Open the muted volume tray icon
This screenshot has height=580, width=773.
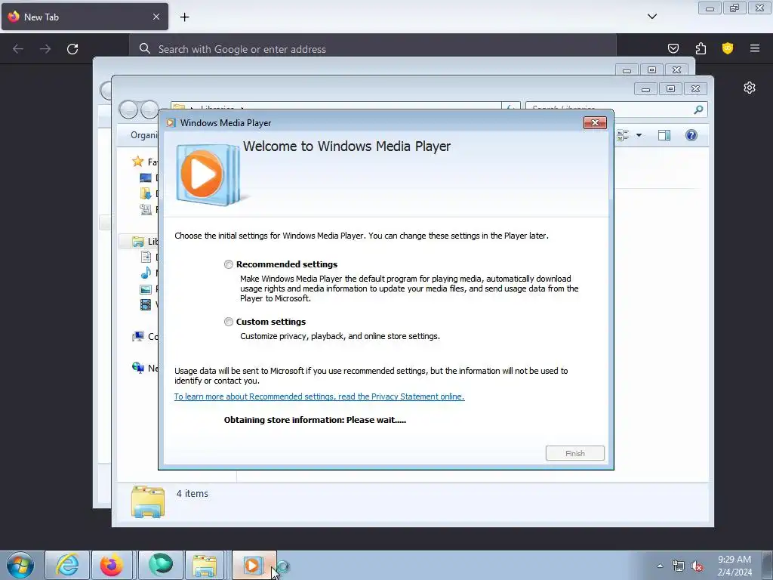click(697, 566)
